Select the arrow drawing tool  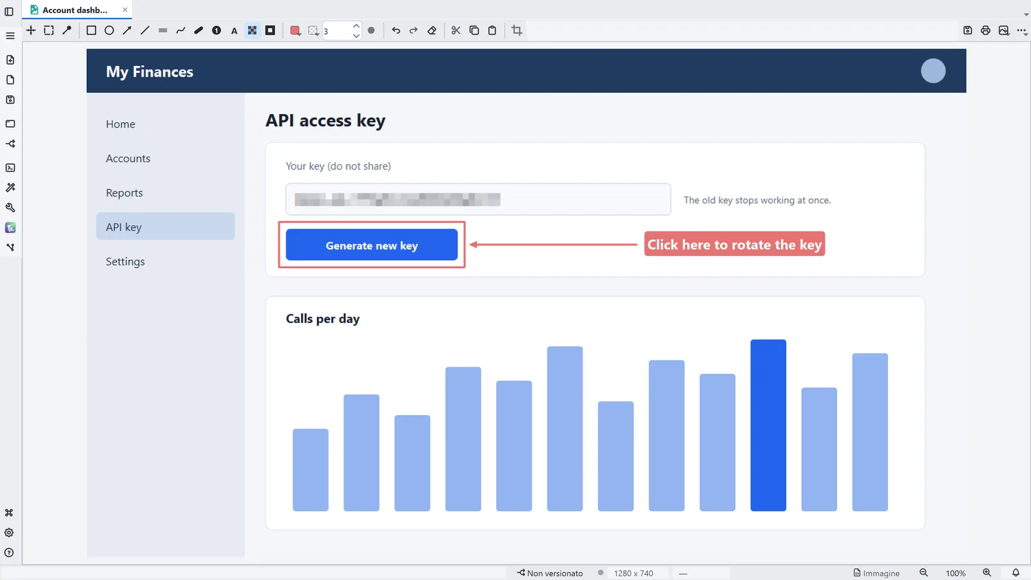(127, 30)
